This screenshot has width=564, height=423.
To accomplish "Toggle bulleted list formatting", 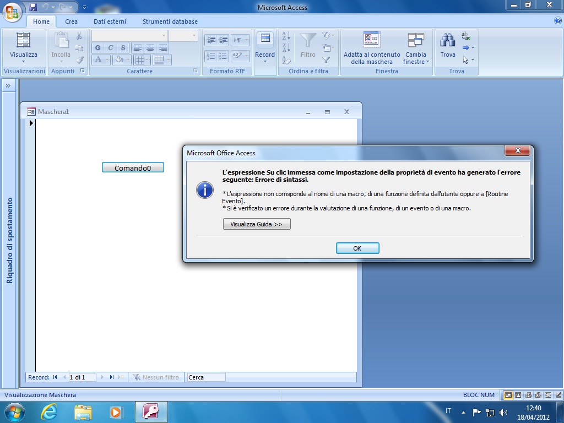I will click(x=224, y=56).
